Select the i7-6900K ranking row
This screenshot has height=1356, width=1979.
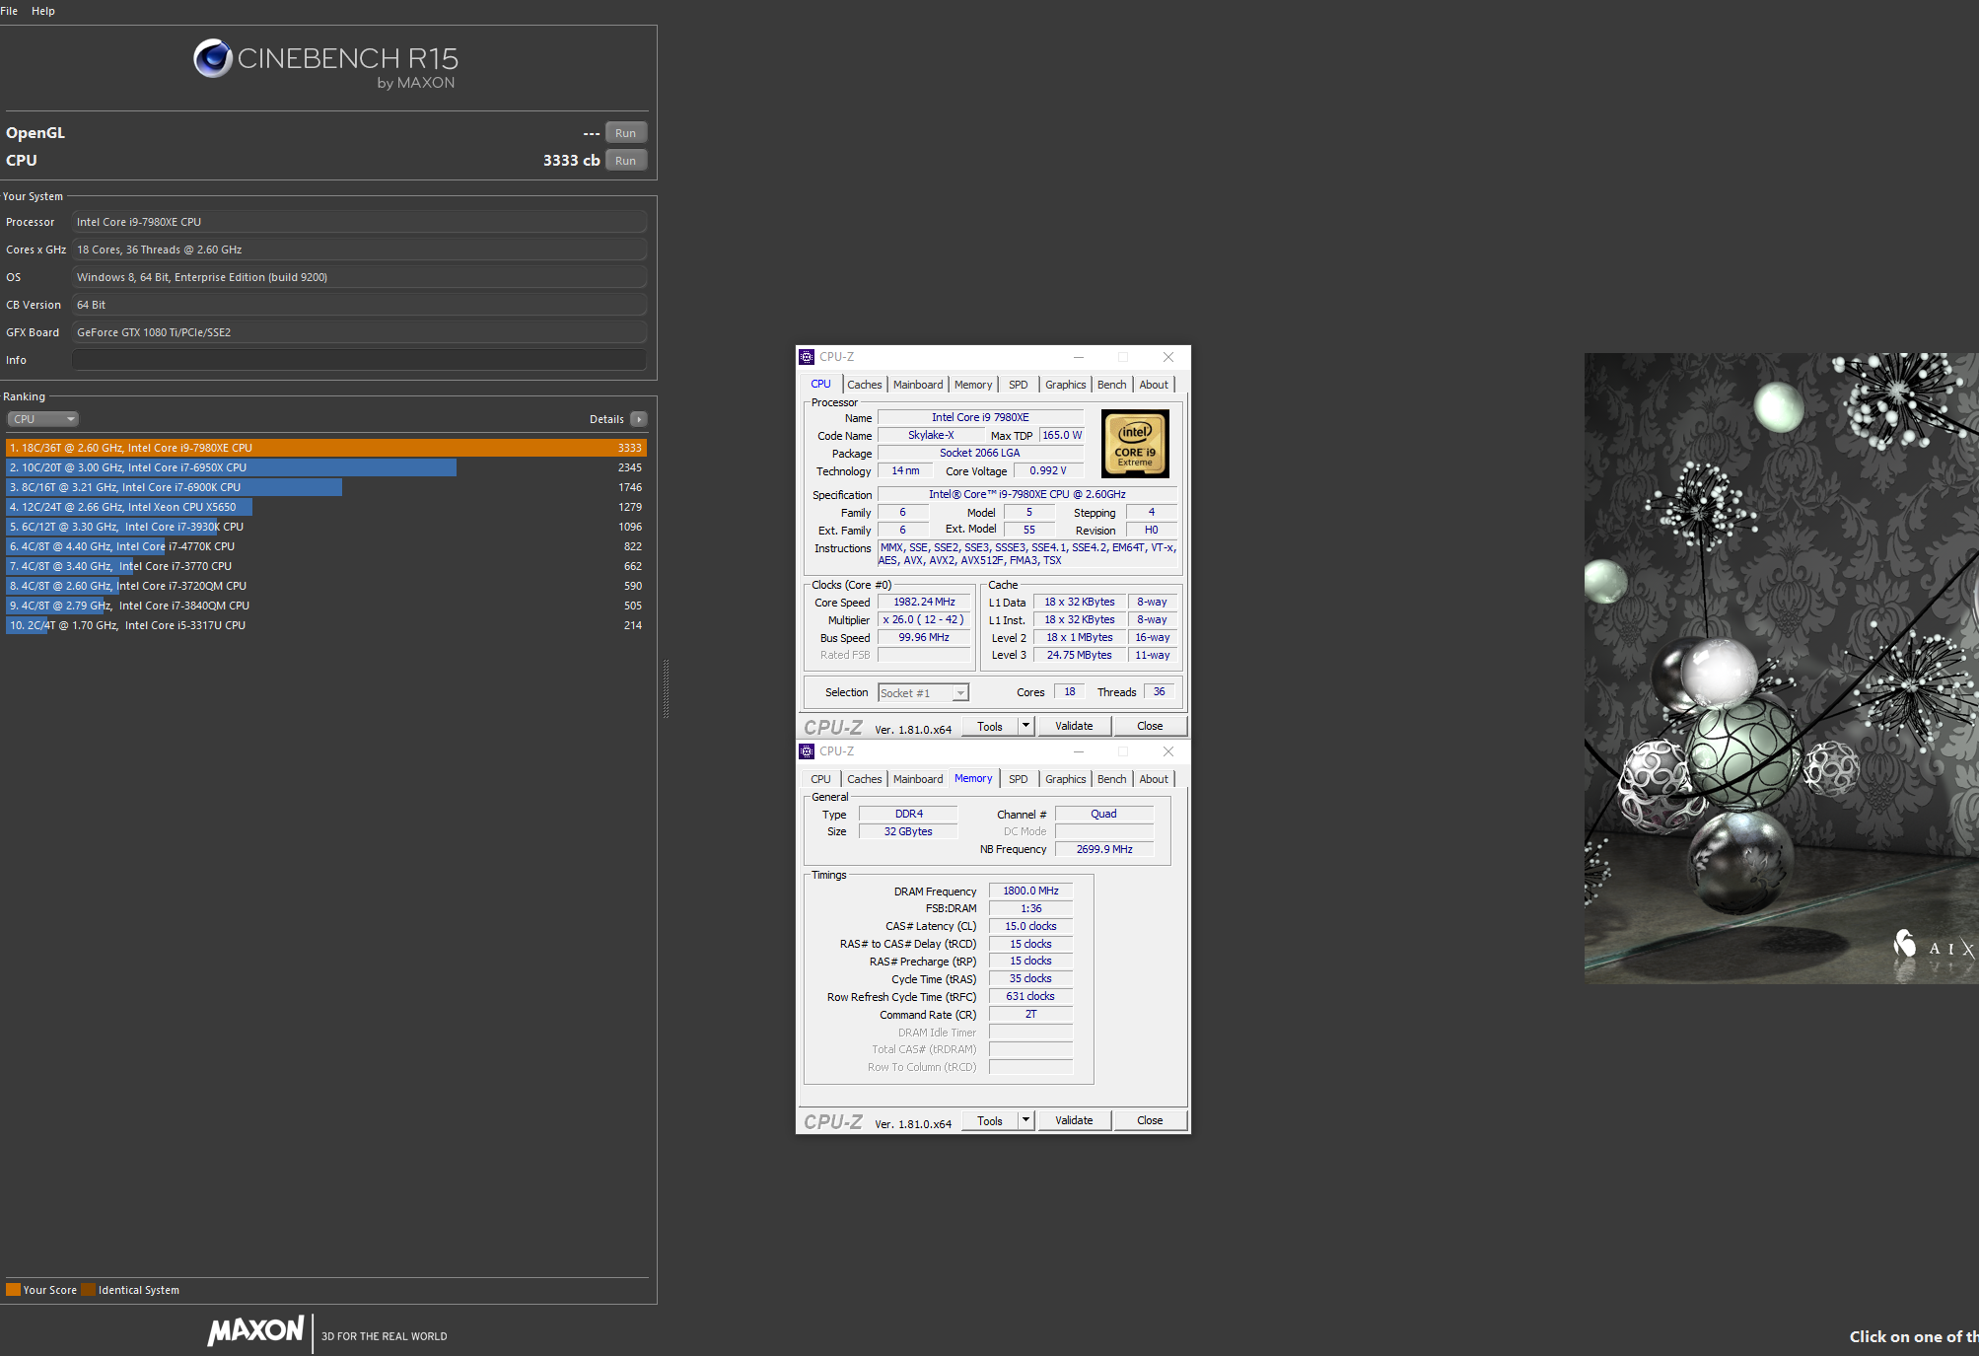coord(326,487)
